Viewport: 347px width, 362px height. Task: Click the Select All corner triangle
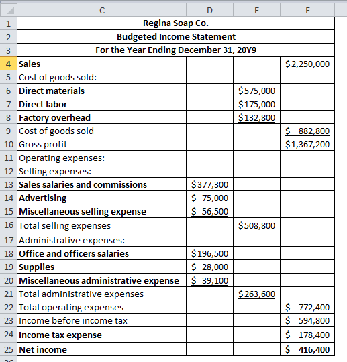click(x=9, y=10)
